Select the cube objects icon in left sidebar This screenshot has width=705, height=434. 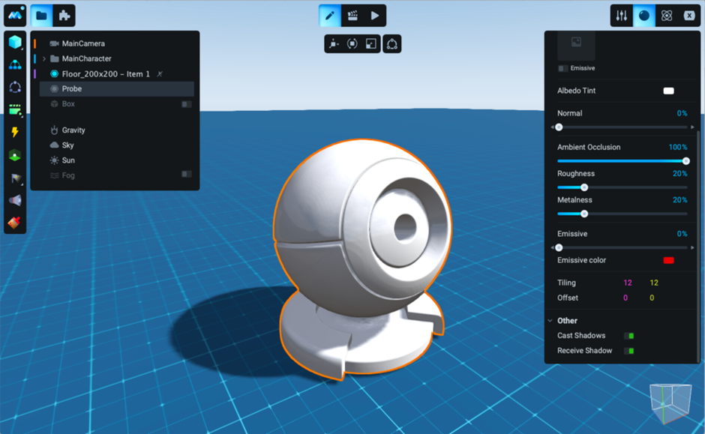point(15,42)
